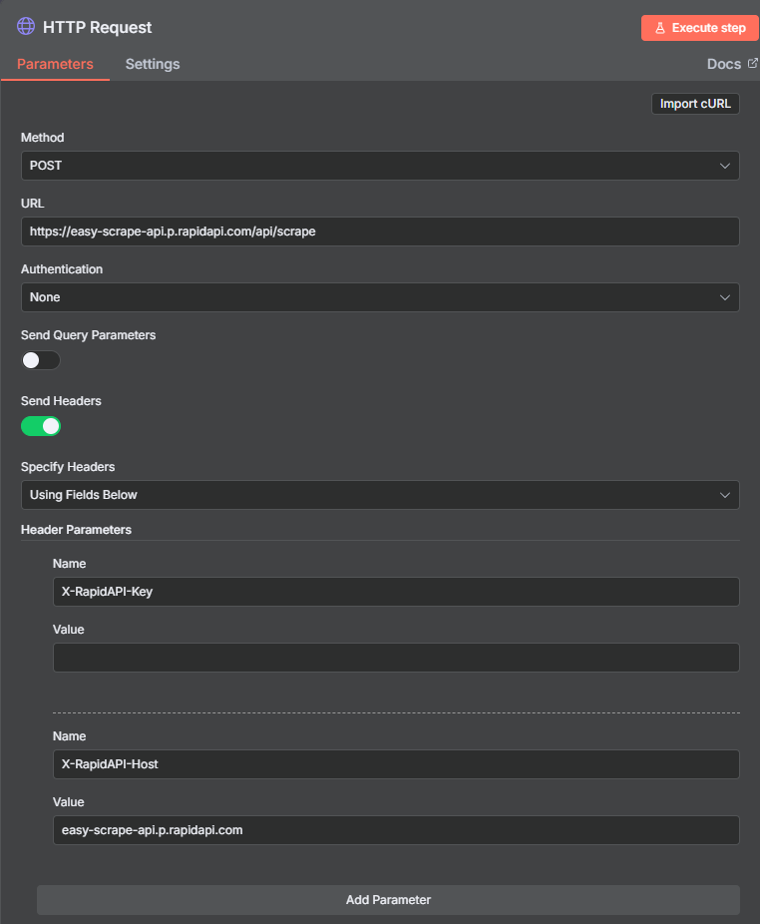Turn off the Send Headers toggle
Viewport: 760px width, 924px height.
coord(41,426)
